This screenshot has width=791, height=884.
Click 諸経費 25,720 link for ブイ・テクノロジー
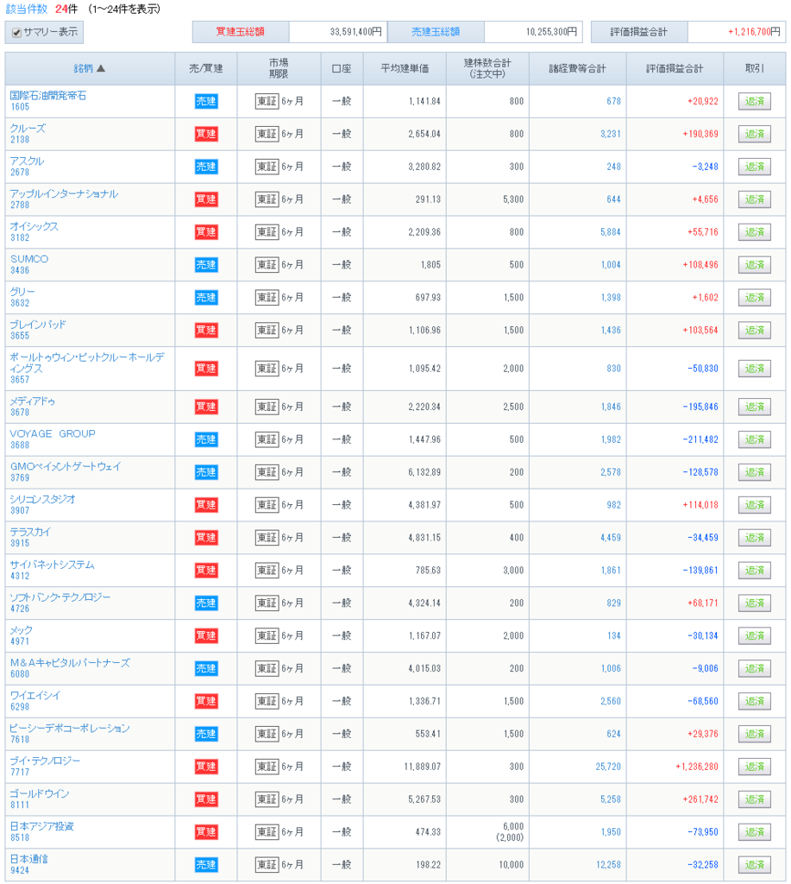pyautogui.click(x=608, y=767)
